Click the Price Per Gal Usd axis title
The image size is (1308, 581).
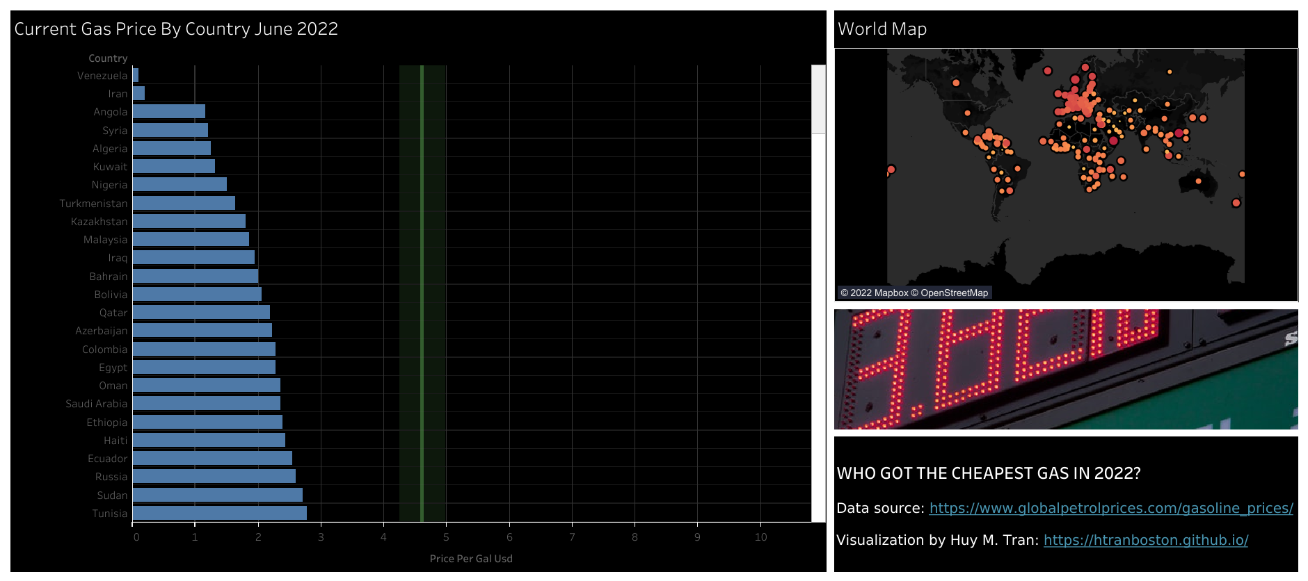[x=470, y=559]
